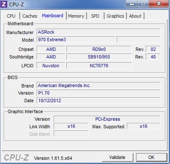Click the Max. Supported x16 value
170x164 pixels.
tap(144, 126)
